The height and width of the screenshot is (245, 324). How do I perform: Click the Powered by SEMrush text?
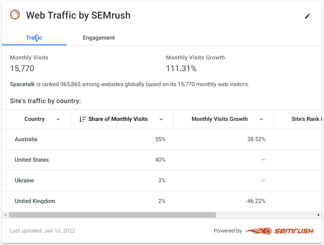pyautogui.click(x=228, y=231)
